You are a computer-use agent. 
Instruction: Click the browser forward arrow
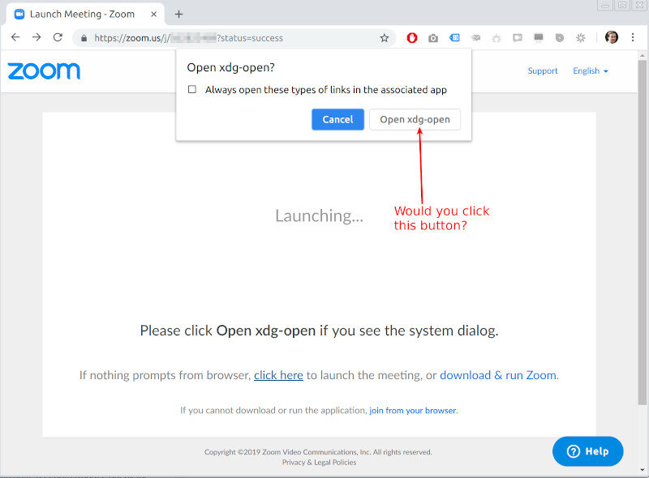(37, 37)
